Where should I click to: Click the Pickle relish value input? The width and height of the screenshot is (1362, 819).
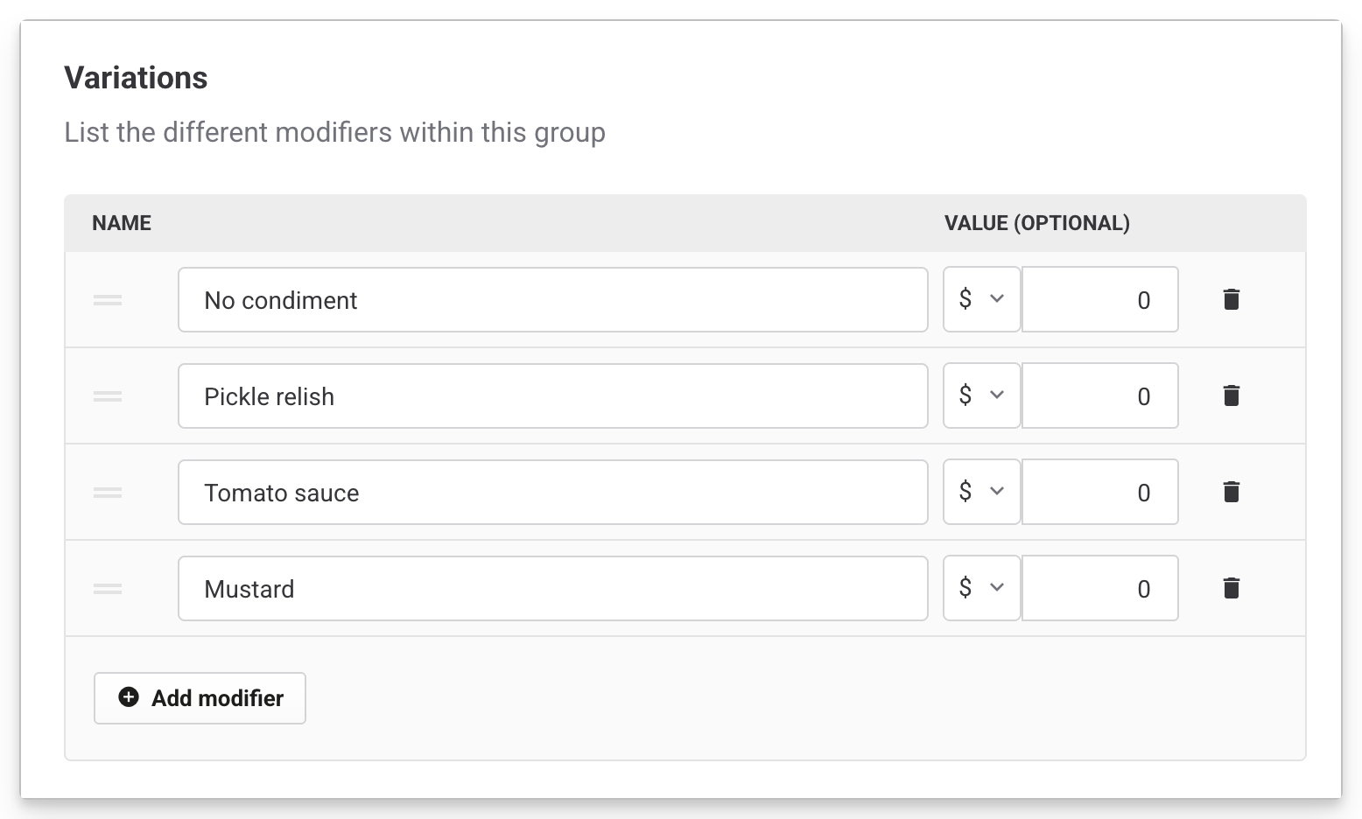pyautogui.click(x=1099, y=396)
